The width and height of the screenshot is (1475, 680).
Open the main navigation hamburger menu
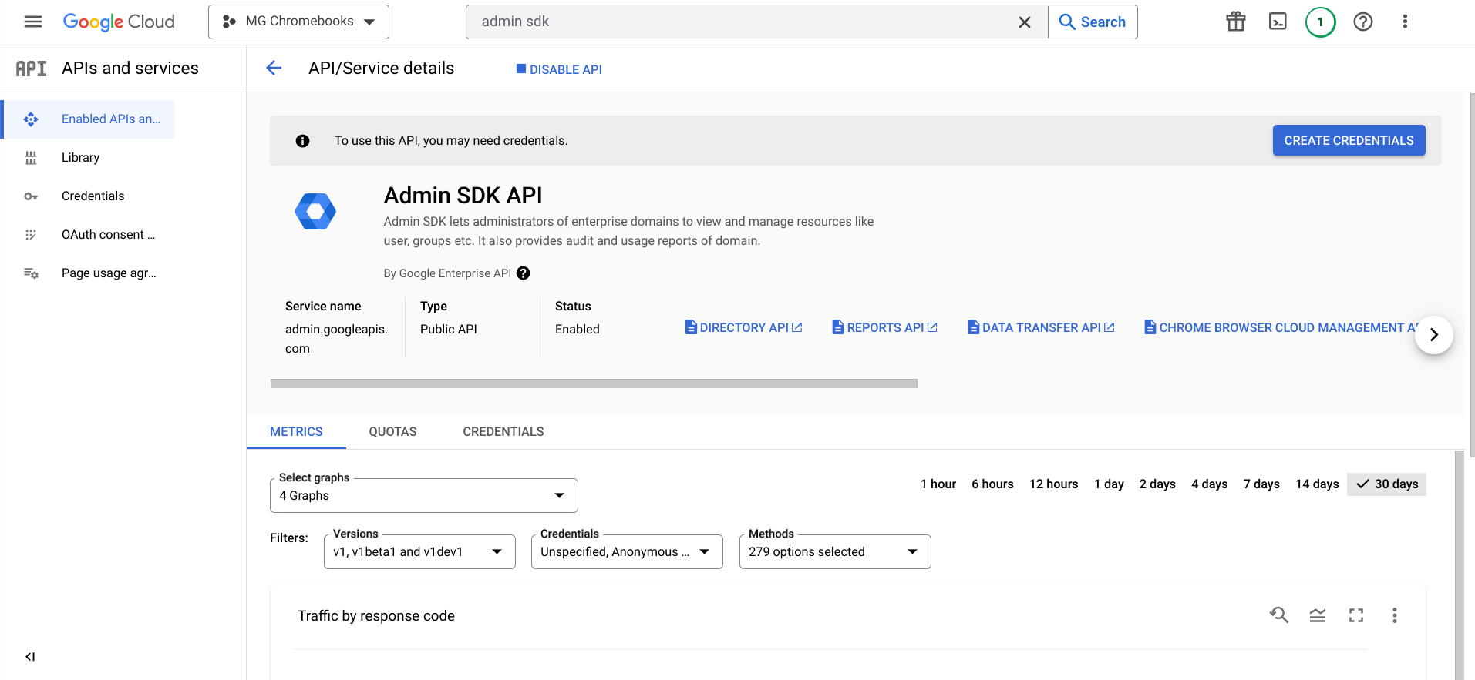[33, 22]
